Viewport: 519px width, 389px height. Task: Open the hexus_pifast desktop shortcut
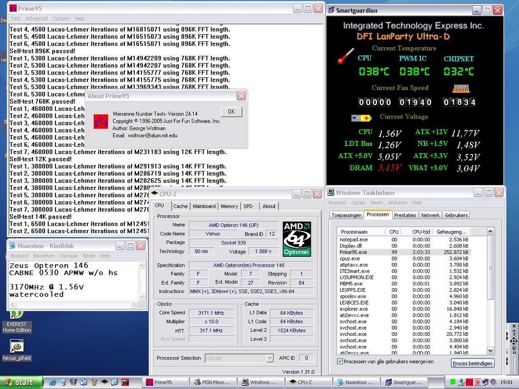coord(16,350)
